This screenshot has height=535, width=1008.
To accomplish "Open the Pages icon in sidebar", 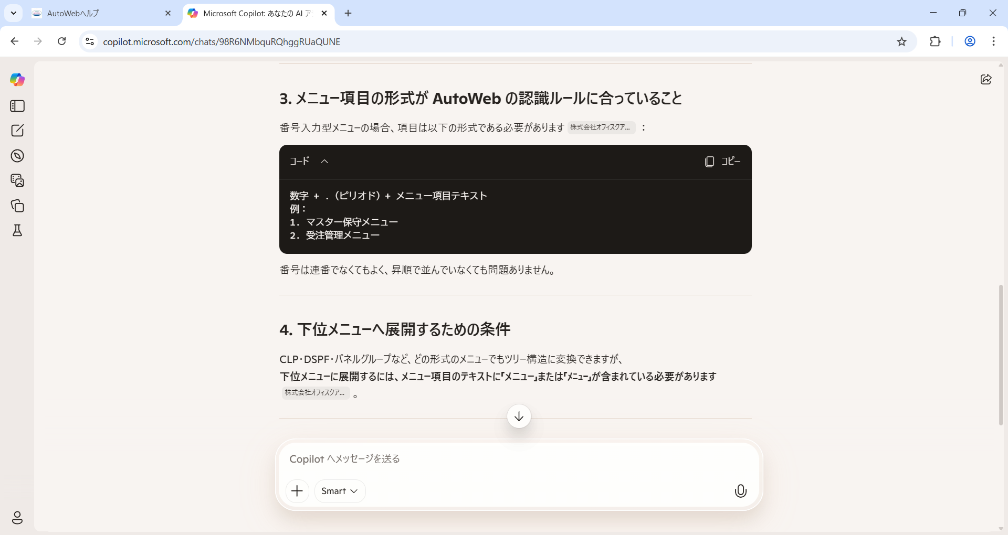I will 17,206.
